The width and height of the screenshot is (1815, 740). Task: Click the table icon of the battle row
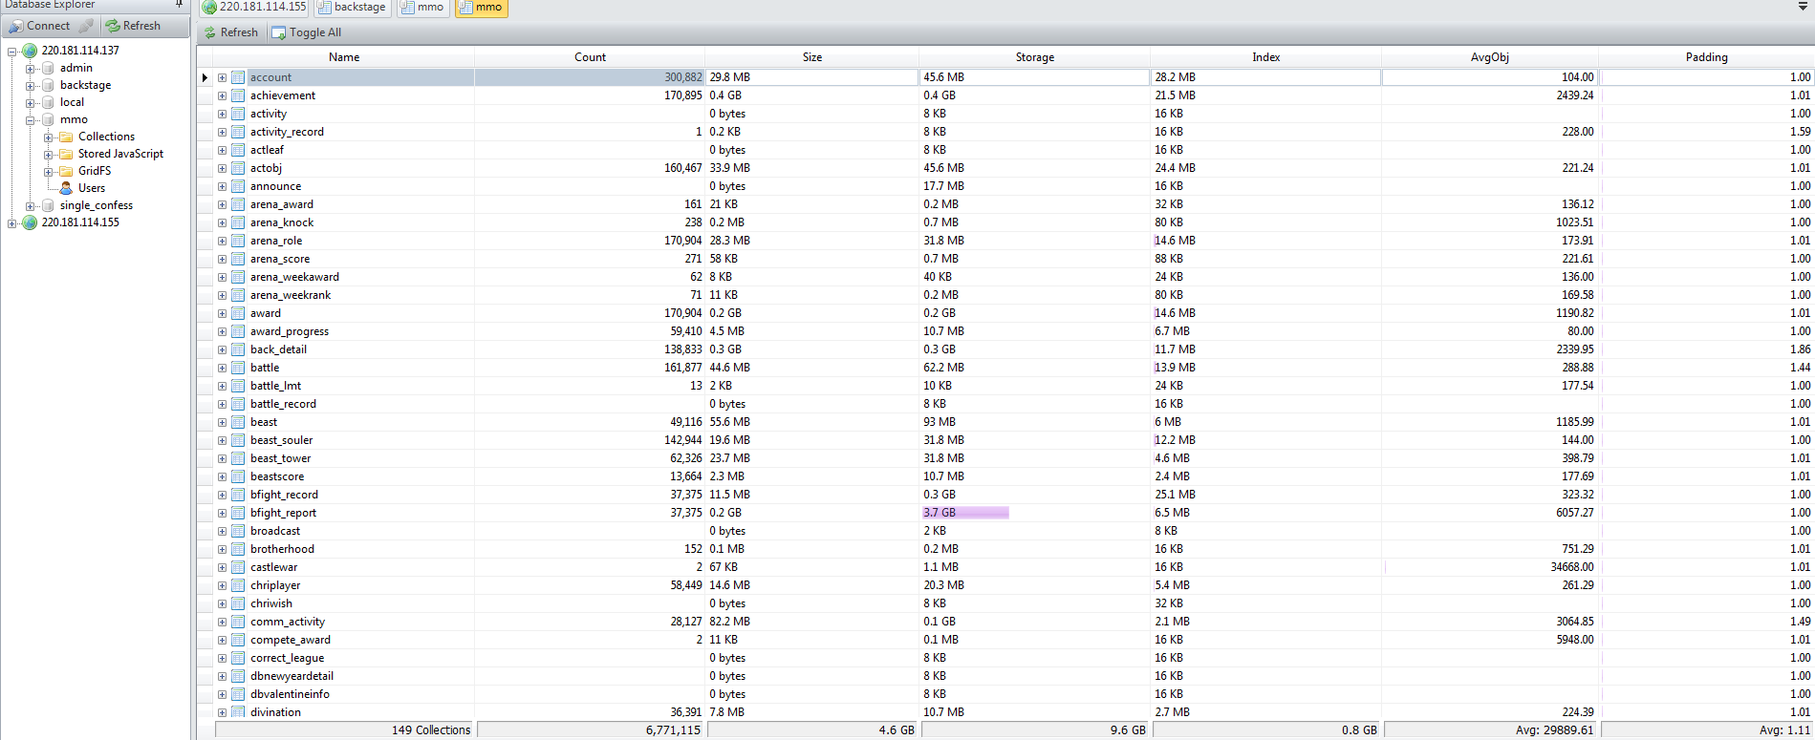(238, 368)
